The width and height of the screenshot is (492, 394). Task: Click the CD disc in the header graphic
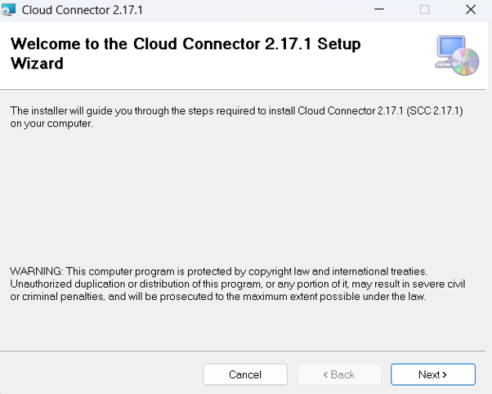tap(465, 61)
